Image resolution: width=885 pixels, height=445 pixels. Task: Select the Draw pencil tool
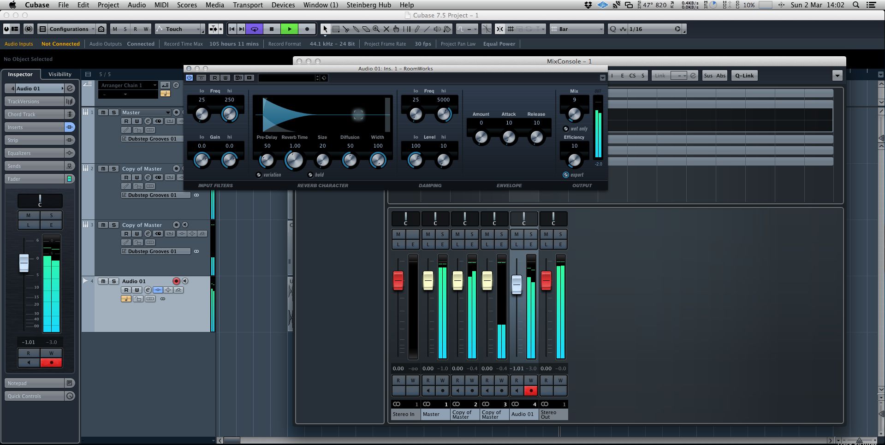click(x=417, y=29)
